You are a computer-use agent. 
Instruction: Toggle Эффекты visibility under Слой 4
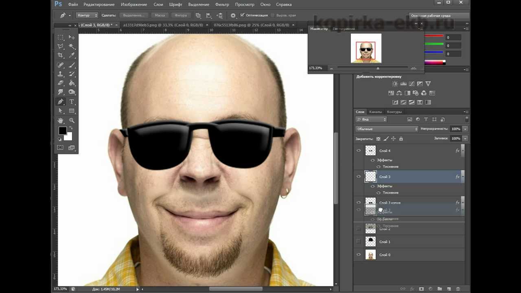pos(373,160)
